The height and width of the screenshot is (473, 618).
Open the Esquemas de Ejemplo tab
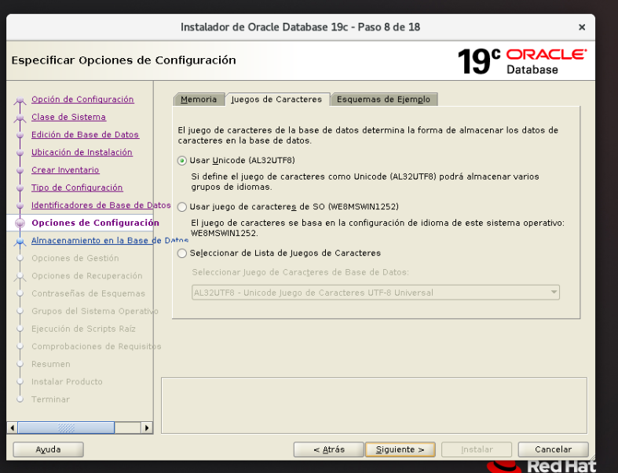(x=383, y=100)
